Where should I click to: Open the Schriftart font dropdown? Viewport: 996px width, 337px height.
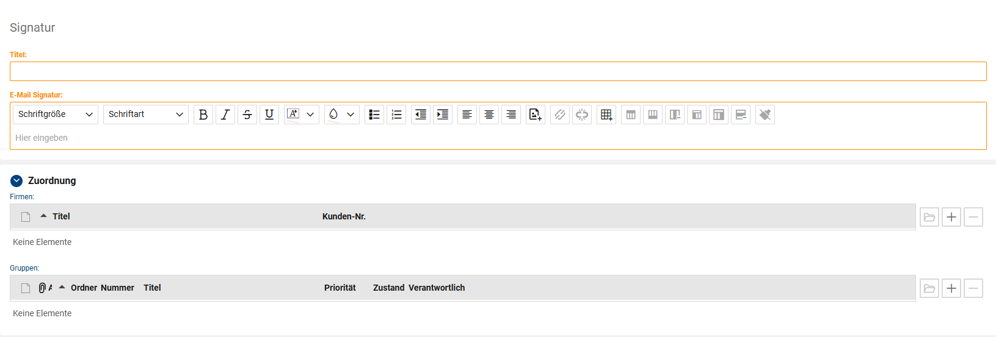146,115
